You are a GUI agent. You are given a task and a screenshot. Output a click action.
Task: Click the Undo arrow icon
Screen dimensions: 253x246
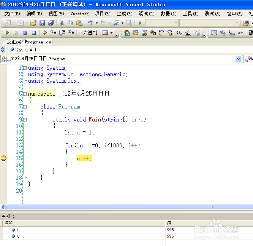point(90,23)
